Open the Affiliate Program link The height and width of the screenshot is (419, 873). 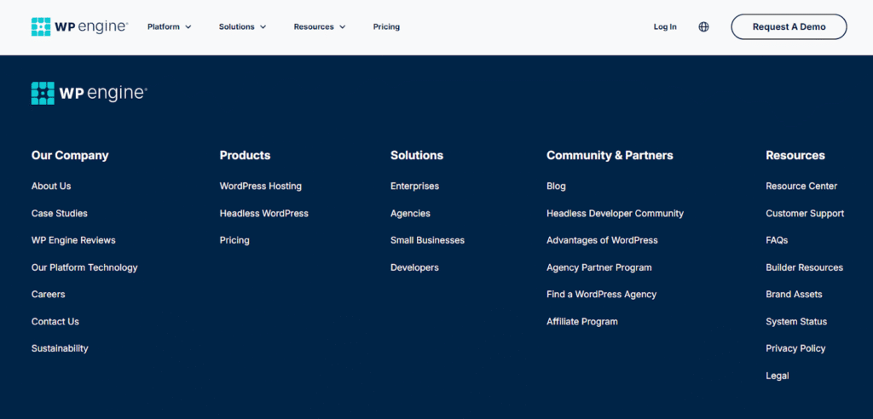point(581,322)
